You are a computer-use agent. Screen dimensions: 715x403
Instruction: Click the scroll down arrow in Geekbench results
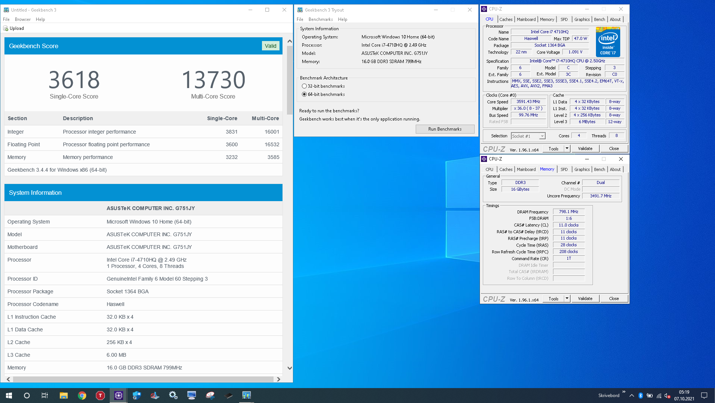[x=290, y=368]
